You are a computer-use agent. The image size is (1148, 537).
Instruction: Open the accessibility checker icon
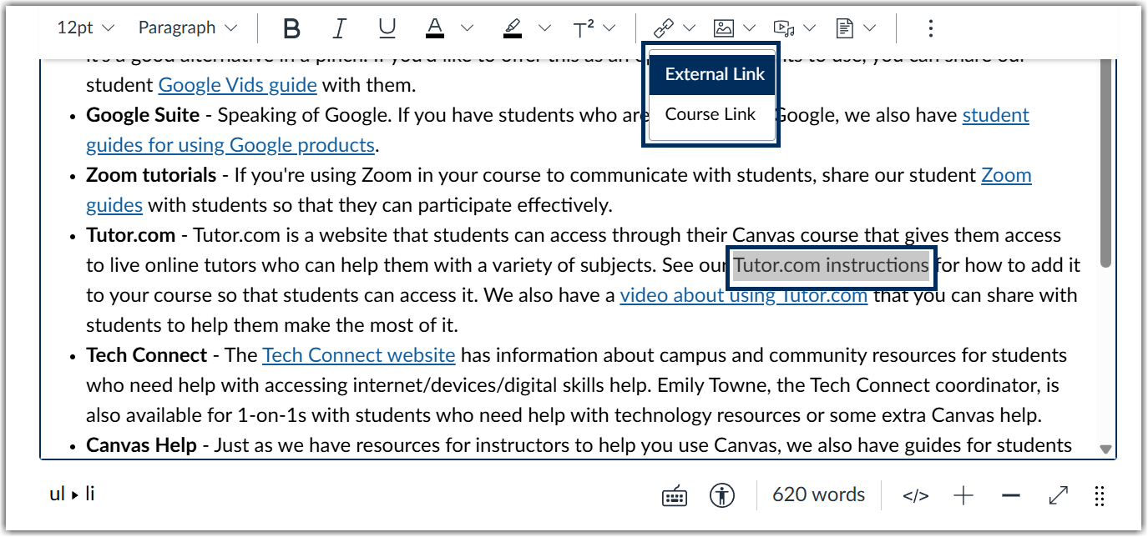pos(722,496)
